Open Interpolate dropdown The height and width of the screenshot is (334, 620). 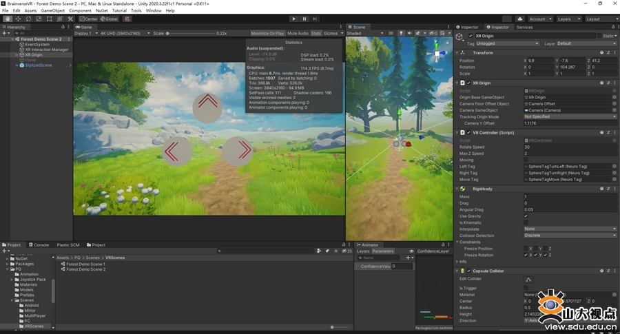click(x=570, y=229)
